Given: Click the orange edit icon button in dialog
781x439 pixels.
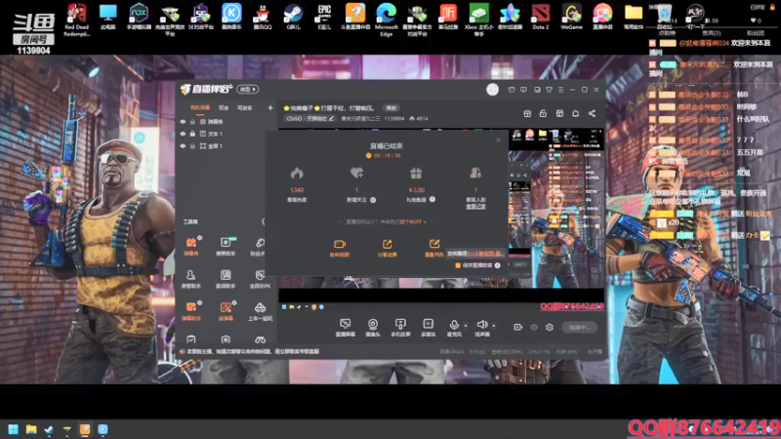Looking at the screenshot, I should click(434, 248).
